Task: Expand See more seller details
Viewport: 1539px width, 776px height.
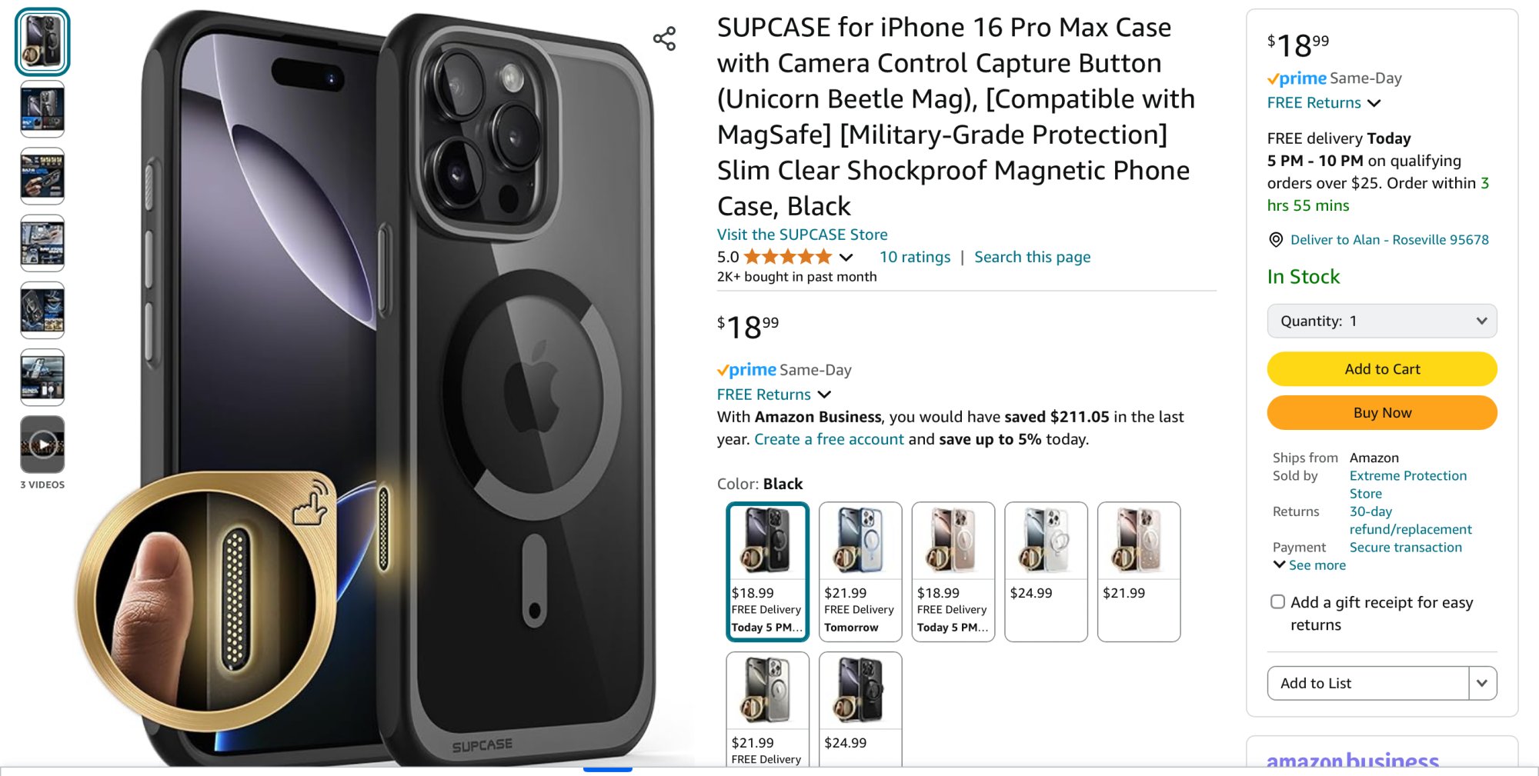Action: (1310, 565)
